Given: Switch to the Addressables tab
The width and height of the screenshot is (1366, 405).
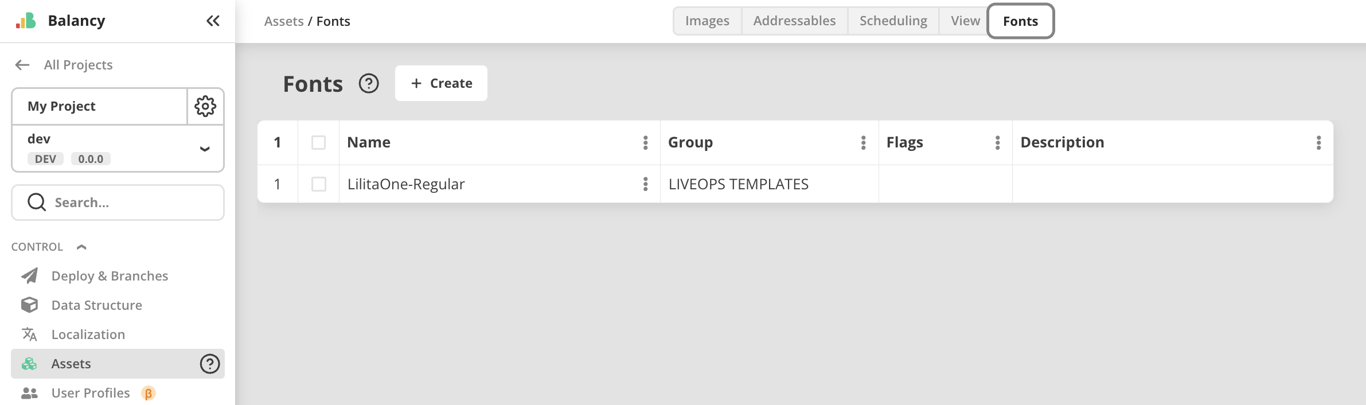Looking at the screenshot, I should click(x=794, y=21).
